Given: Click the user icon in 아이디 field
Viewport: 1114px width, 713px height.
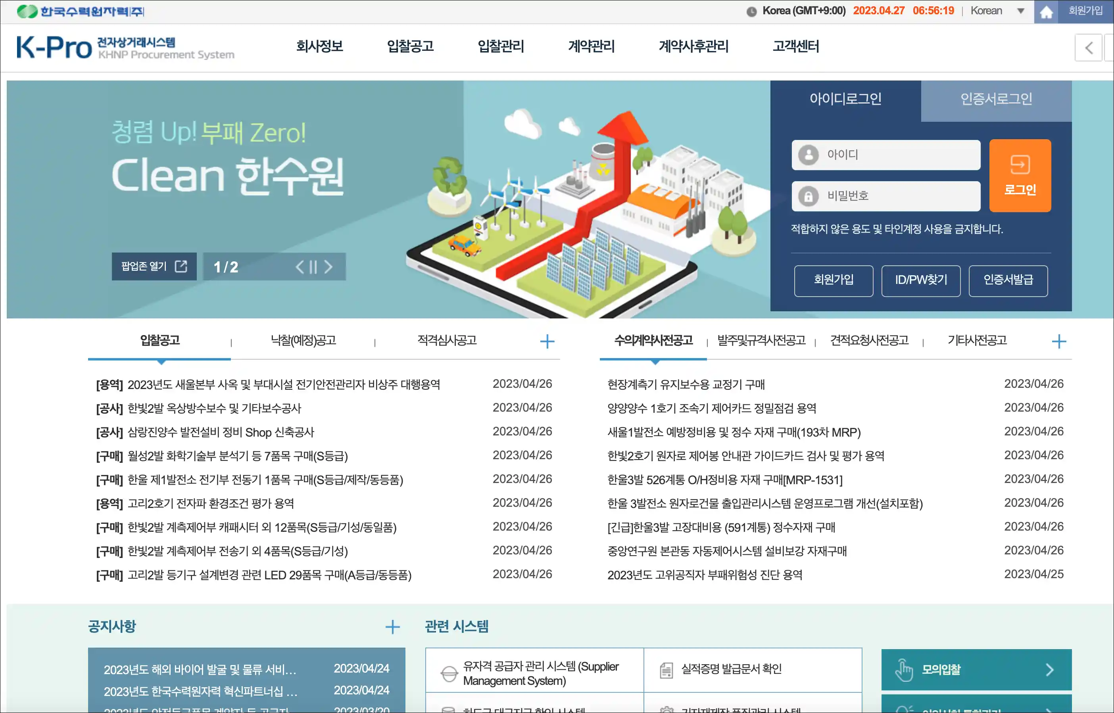Looking at the screenshot, I should click(808, 155).
